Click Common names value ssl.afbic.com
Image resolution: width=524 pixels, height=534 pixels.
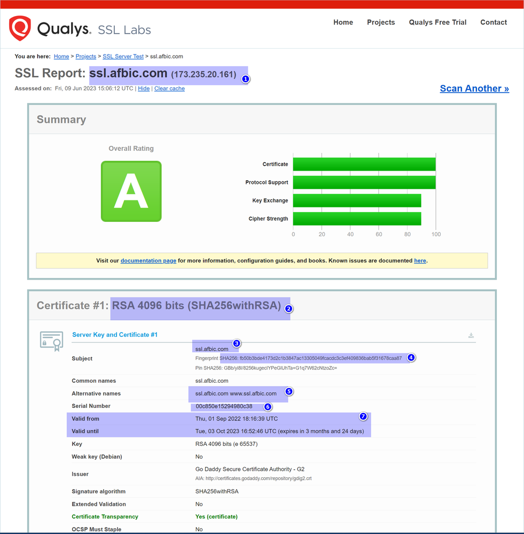(x=212, y=381)
